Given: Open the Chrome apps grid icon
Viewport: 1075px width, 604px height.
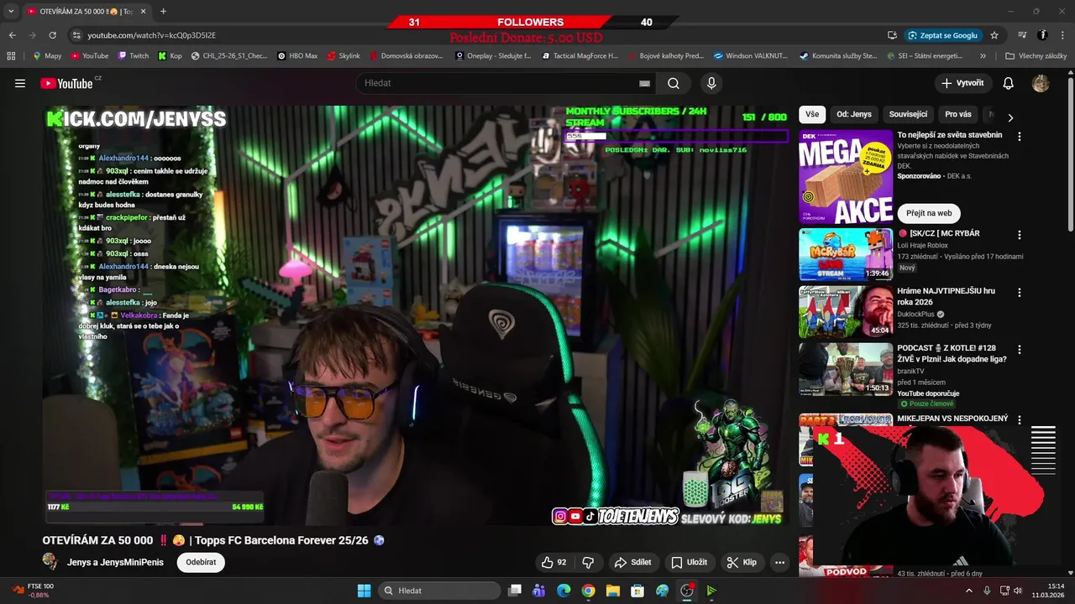Looking at the screenshot, I should (11, 56).
